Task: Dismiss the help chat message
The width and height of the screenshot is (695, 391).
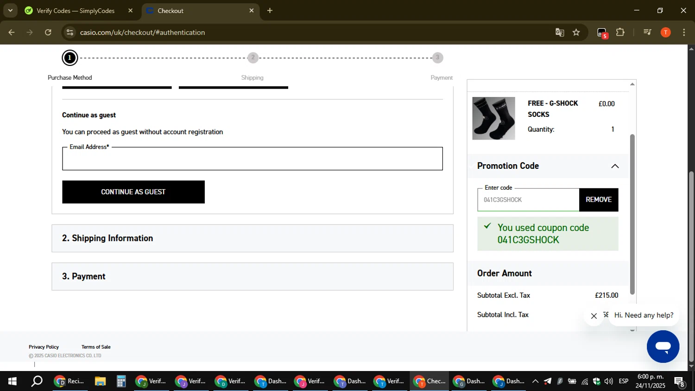Action: point(594,316)
